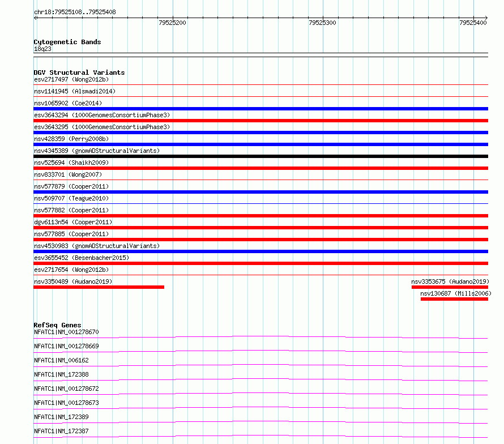Select nsv577885 (Cooper2011) label
504x444 pixels.
[x=71, y=234]
